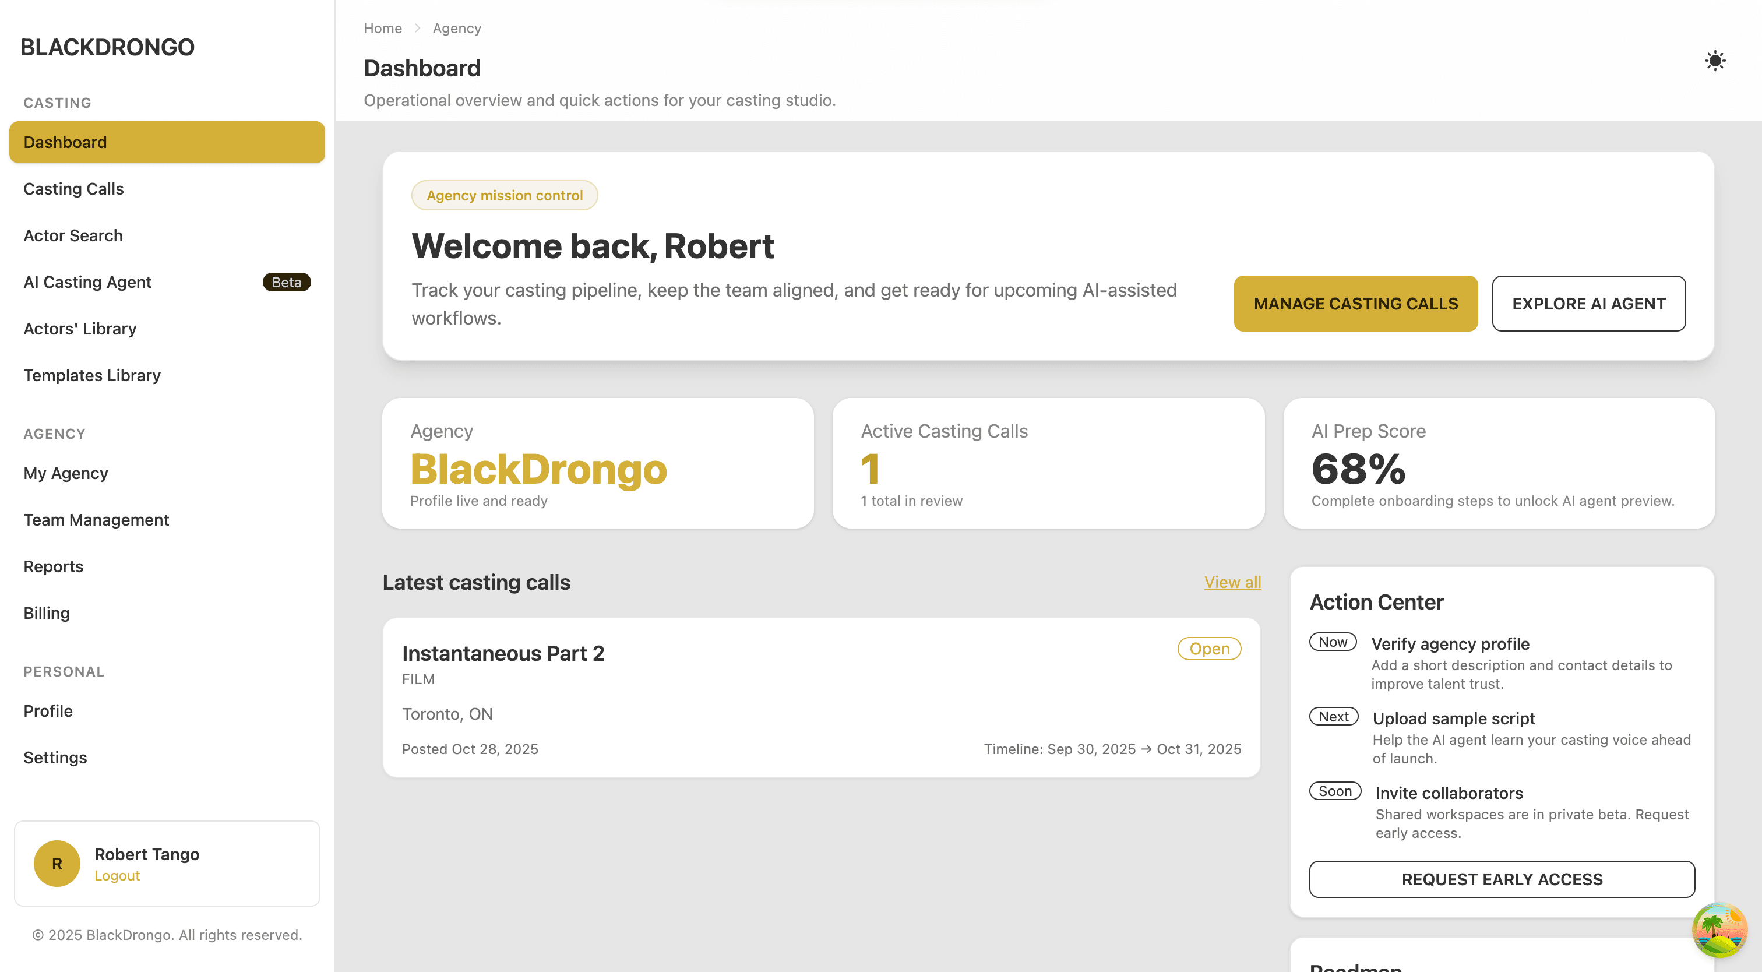Screen dimensions: 1762x972
Task: Navigate to Casting Calls
Action: pos(73,189)
